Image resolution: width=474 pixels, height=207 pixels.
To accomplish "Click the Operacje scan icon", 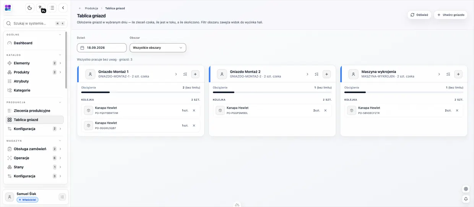I will point(10,158).
